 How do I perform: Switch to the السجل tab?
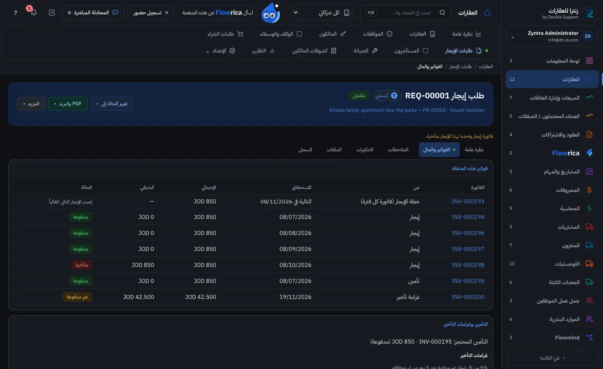point(305,150)
